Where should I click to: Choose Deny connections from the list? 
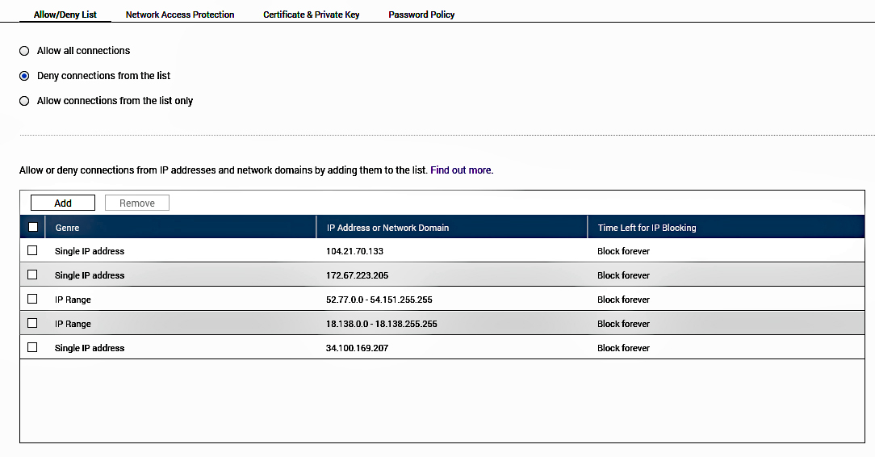[24, 76]
